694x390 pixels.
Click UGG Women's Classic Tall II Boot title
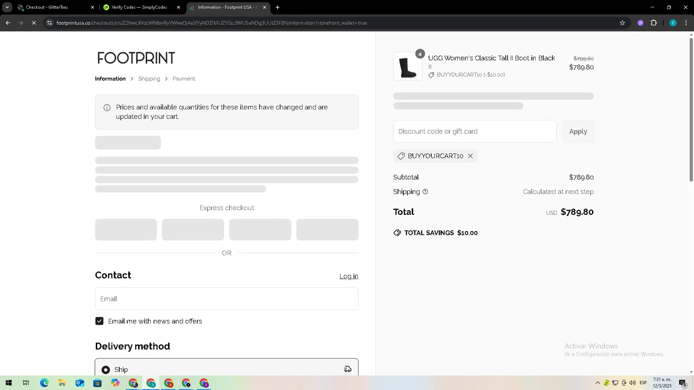(x=491, y=58)
